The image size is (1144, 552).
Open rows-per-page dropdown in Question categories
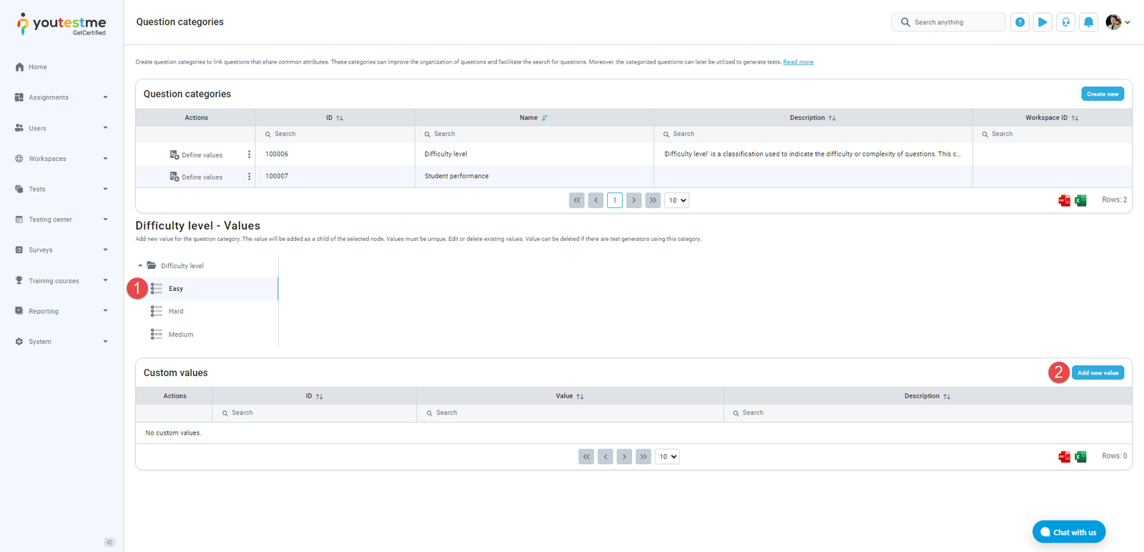point(676,200)
